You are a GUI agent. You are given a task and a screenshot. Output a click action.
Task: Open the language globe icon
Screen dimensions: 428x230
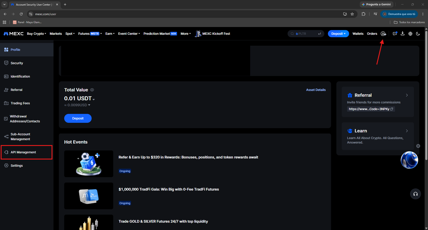pyautogui.click(x=410, y=34)
